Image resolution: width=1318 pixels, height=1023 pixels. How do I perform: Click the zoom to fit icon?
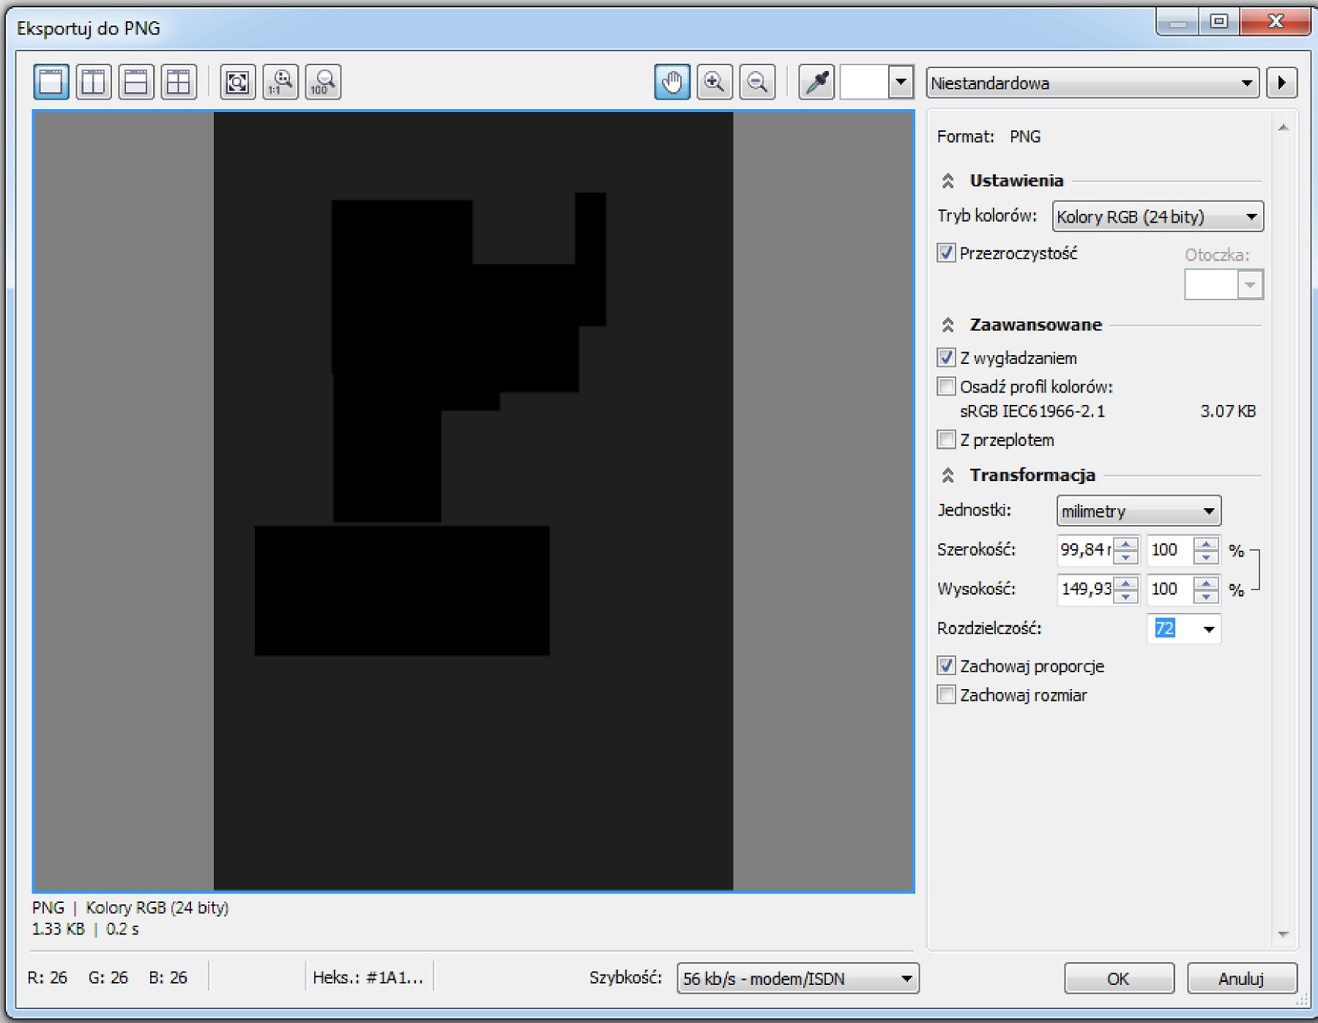pos(237,82)
